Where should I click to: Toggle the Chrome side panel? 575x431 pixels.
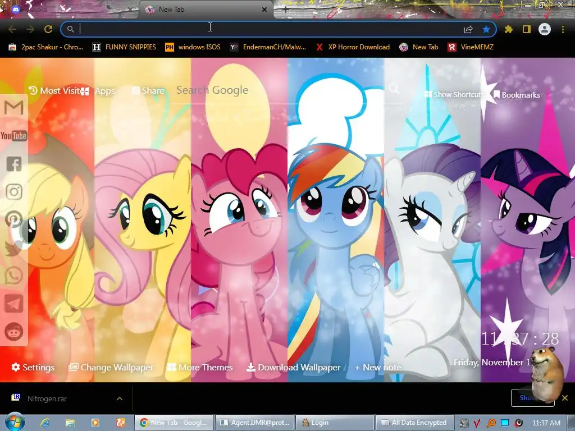click(x=527, y=29)
